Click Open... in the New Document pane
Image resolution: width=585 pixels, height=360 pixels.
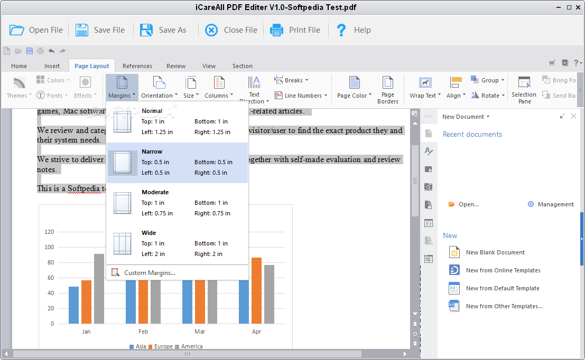(x=463, y=204)
